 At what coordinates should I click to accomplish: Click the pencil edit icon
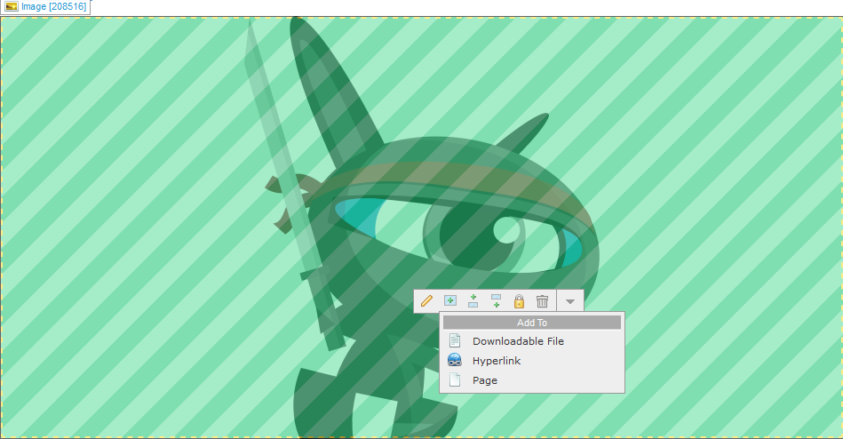[x=427, y=300]
